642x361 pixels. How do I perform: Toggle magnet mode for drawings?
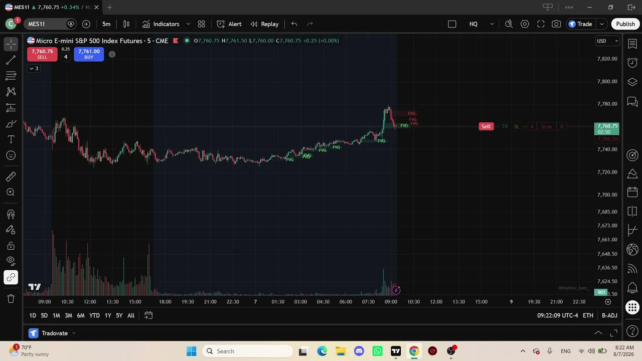click(11, 214)
